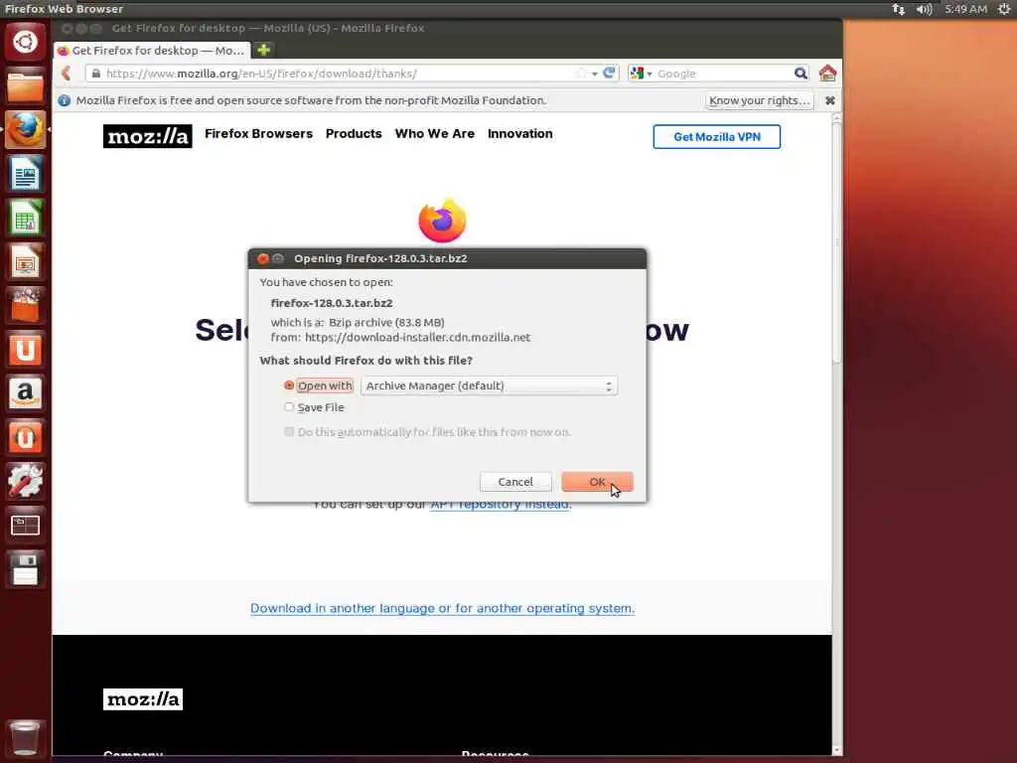Click the Know your rights button

point(760,100)
